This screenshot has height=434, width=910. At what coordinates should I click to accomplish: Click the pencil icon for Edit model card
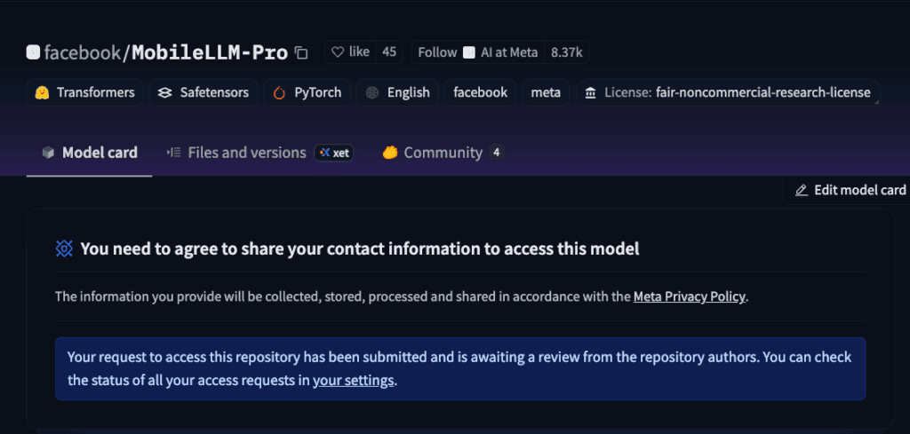(x=802, y=190)
